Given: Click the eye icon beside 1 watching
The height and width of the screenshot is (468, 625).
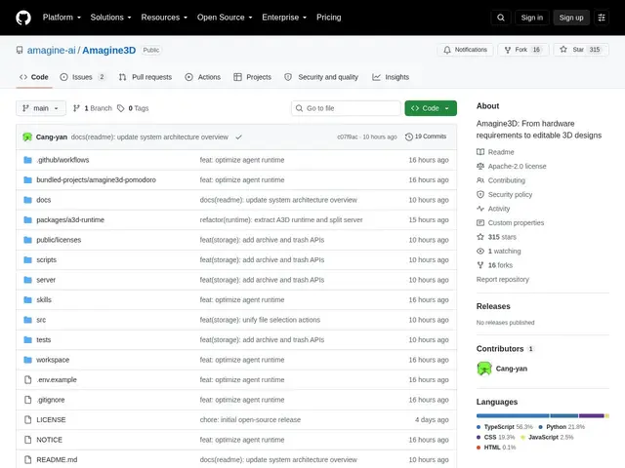Looking at the screenshot, I should (x=480, y=252).
